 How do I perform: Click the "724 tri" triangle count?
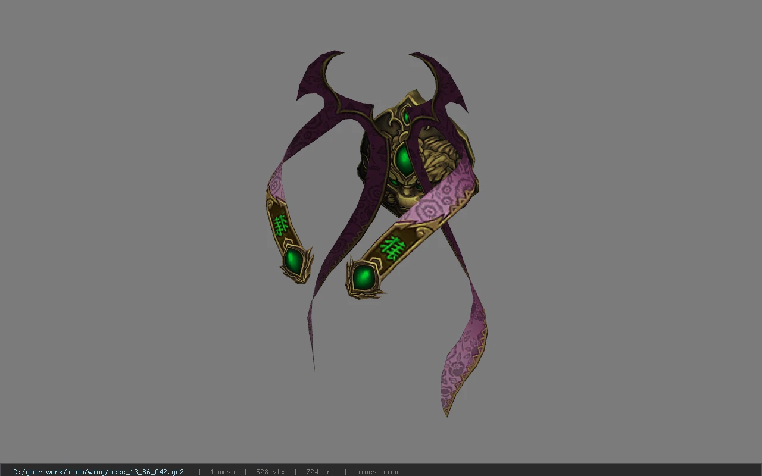320,472
